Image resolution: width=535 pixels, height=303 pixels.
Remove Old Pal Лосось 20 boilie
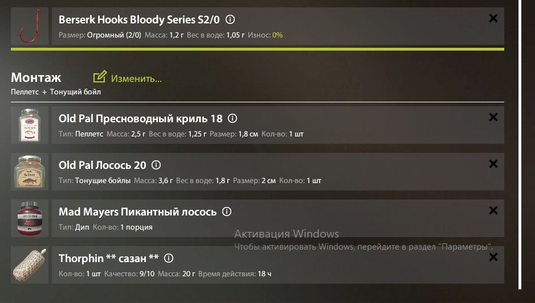493,164
